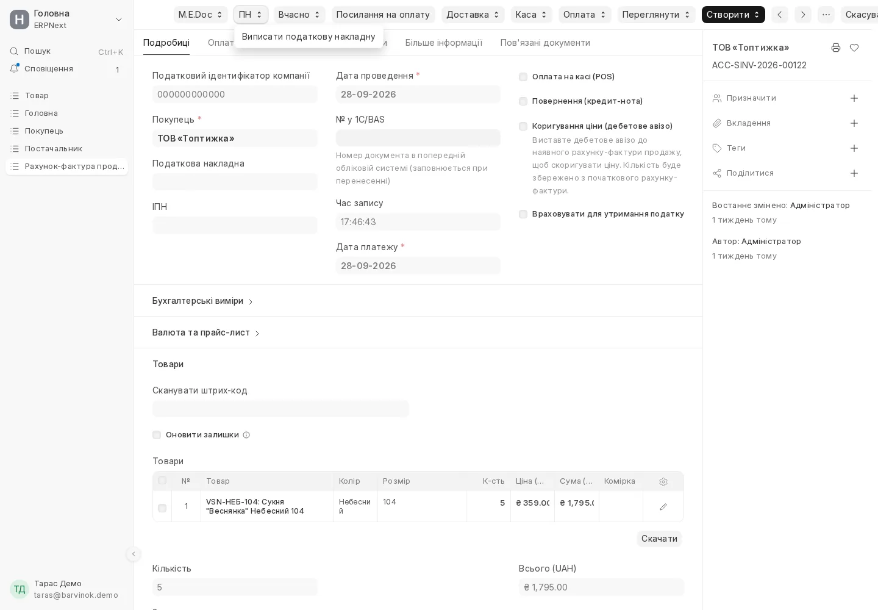Print the invoice using the printer icon

coord(836,48)
